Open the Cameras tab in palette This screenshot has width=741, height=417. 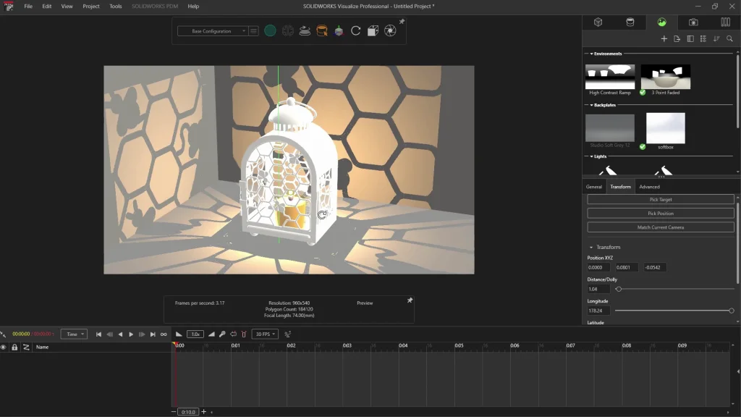point(693,22)
